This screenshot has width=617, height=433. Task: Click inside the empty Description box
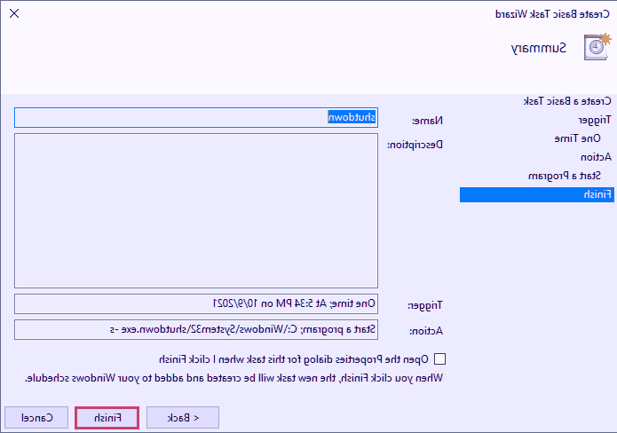coord(195,210)
